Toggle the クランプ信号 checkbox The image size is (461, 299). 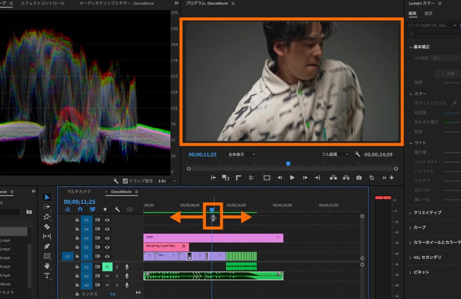click(125, 181)
